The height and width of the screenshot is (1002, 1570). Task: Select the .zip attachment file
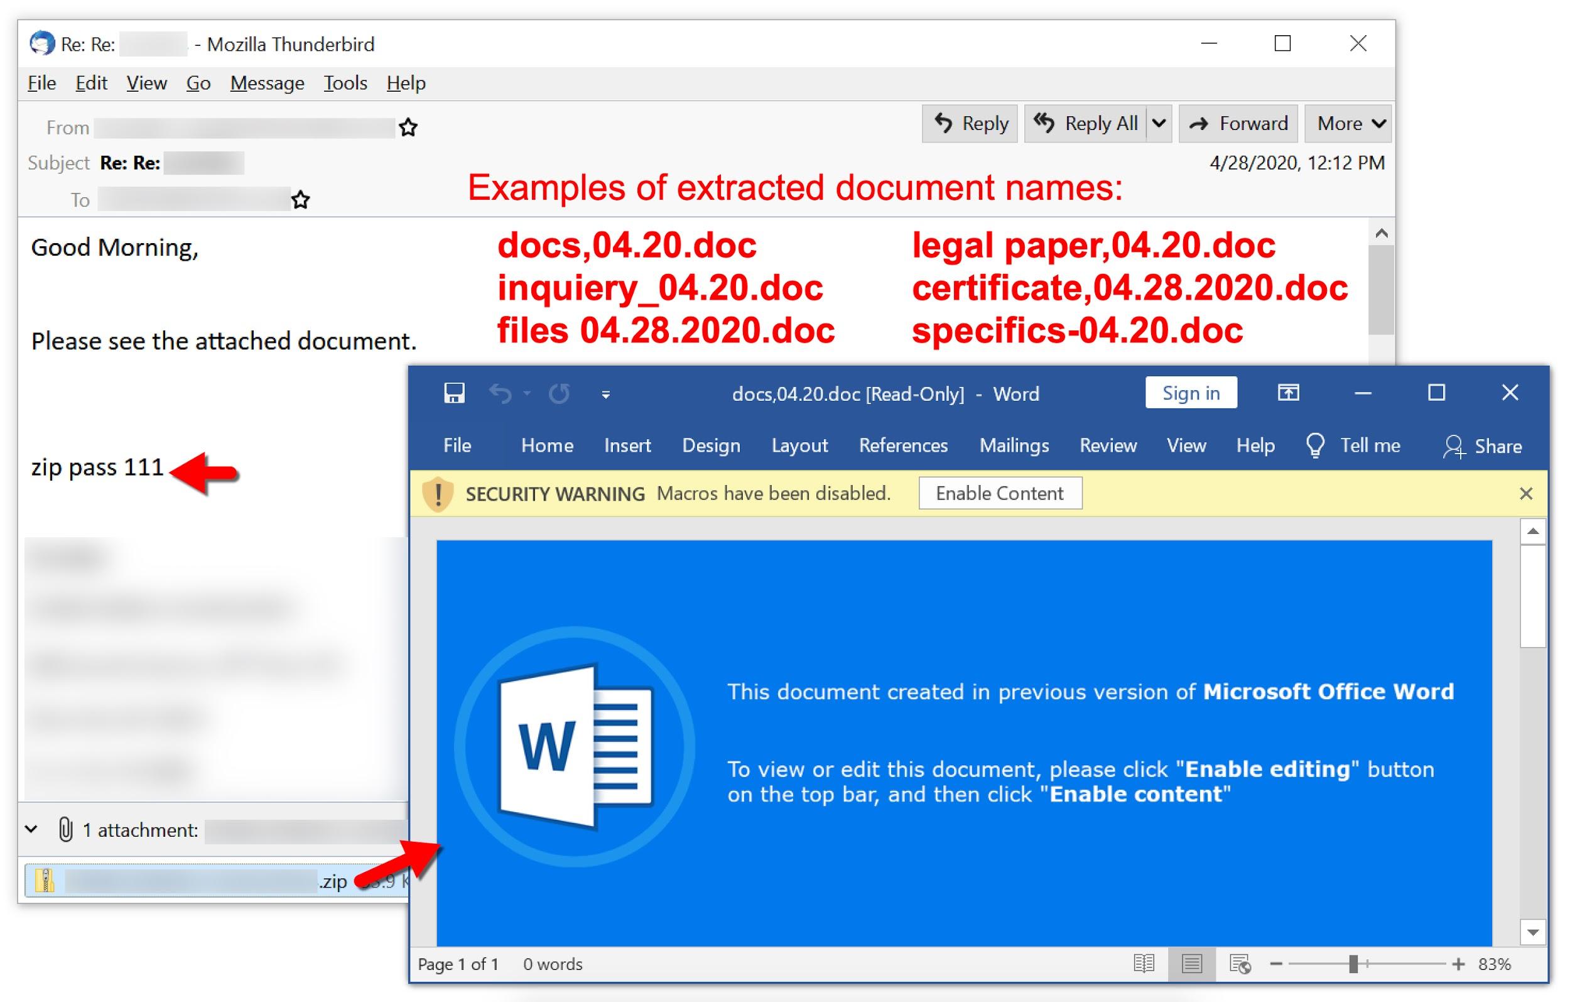pyautogui.click(x=215, y=881)
